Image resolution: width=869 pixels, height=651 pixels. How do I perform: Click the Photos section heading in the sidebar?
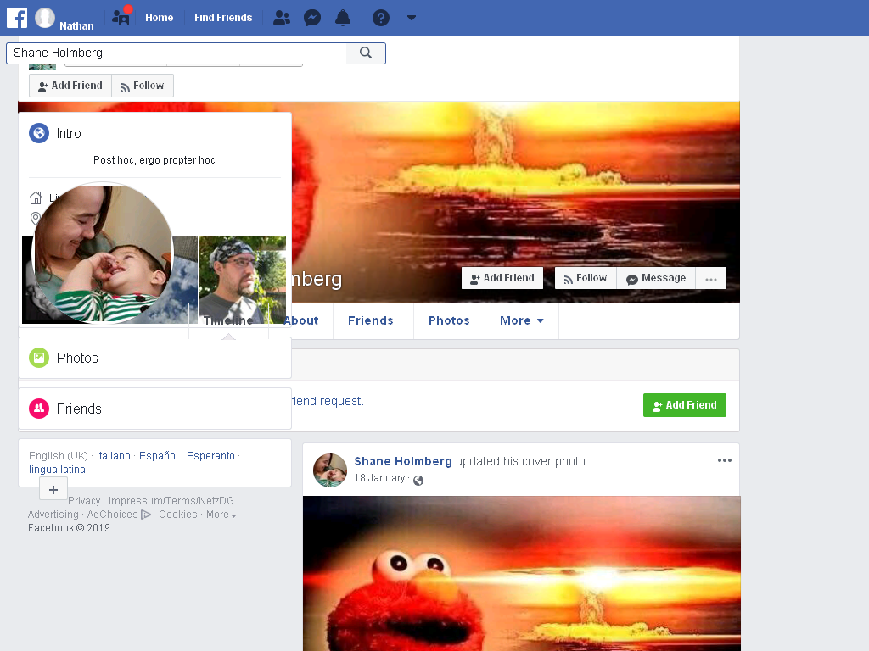(x=77, y=359)
